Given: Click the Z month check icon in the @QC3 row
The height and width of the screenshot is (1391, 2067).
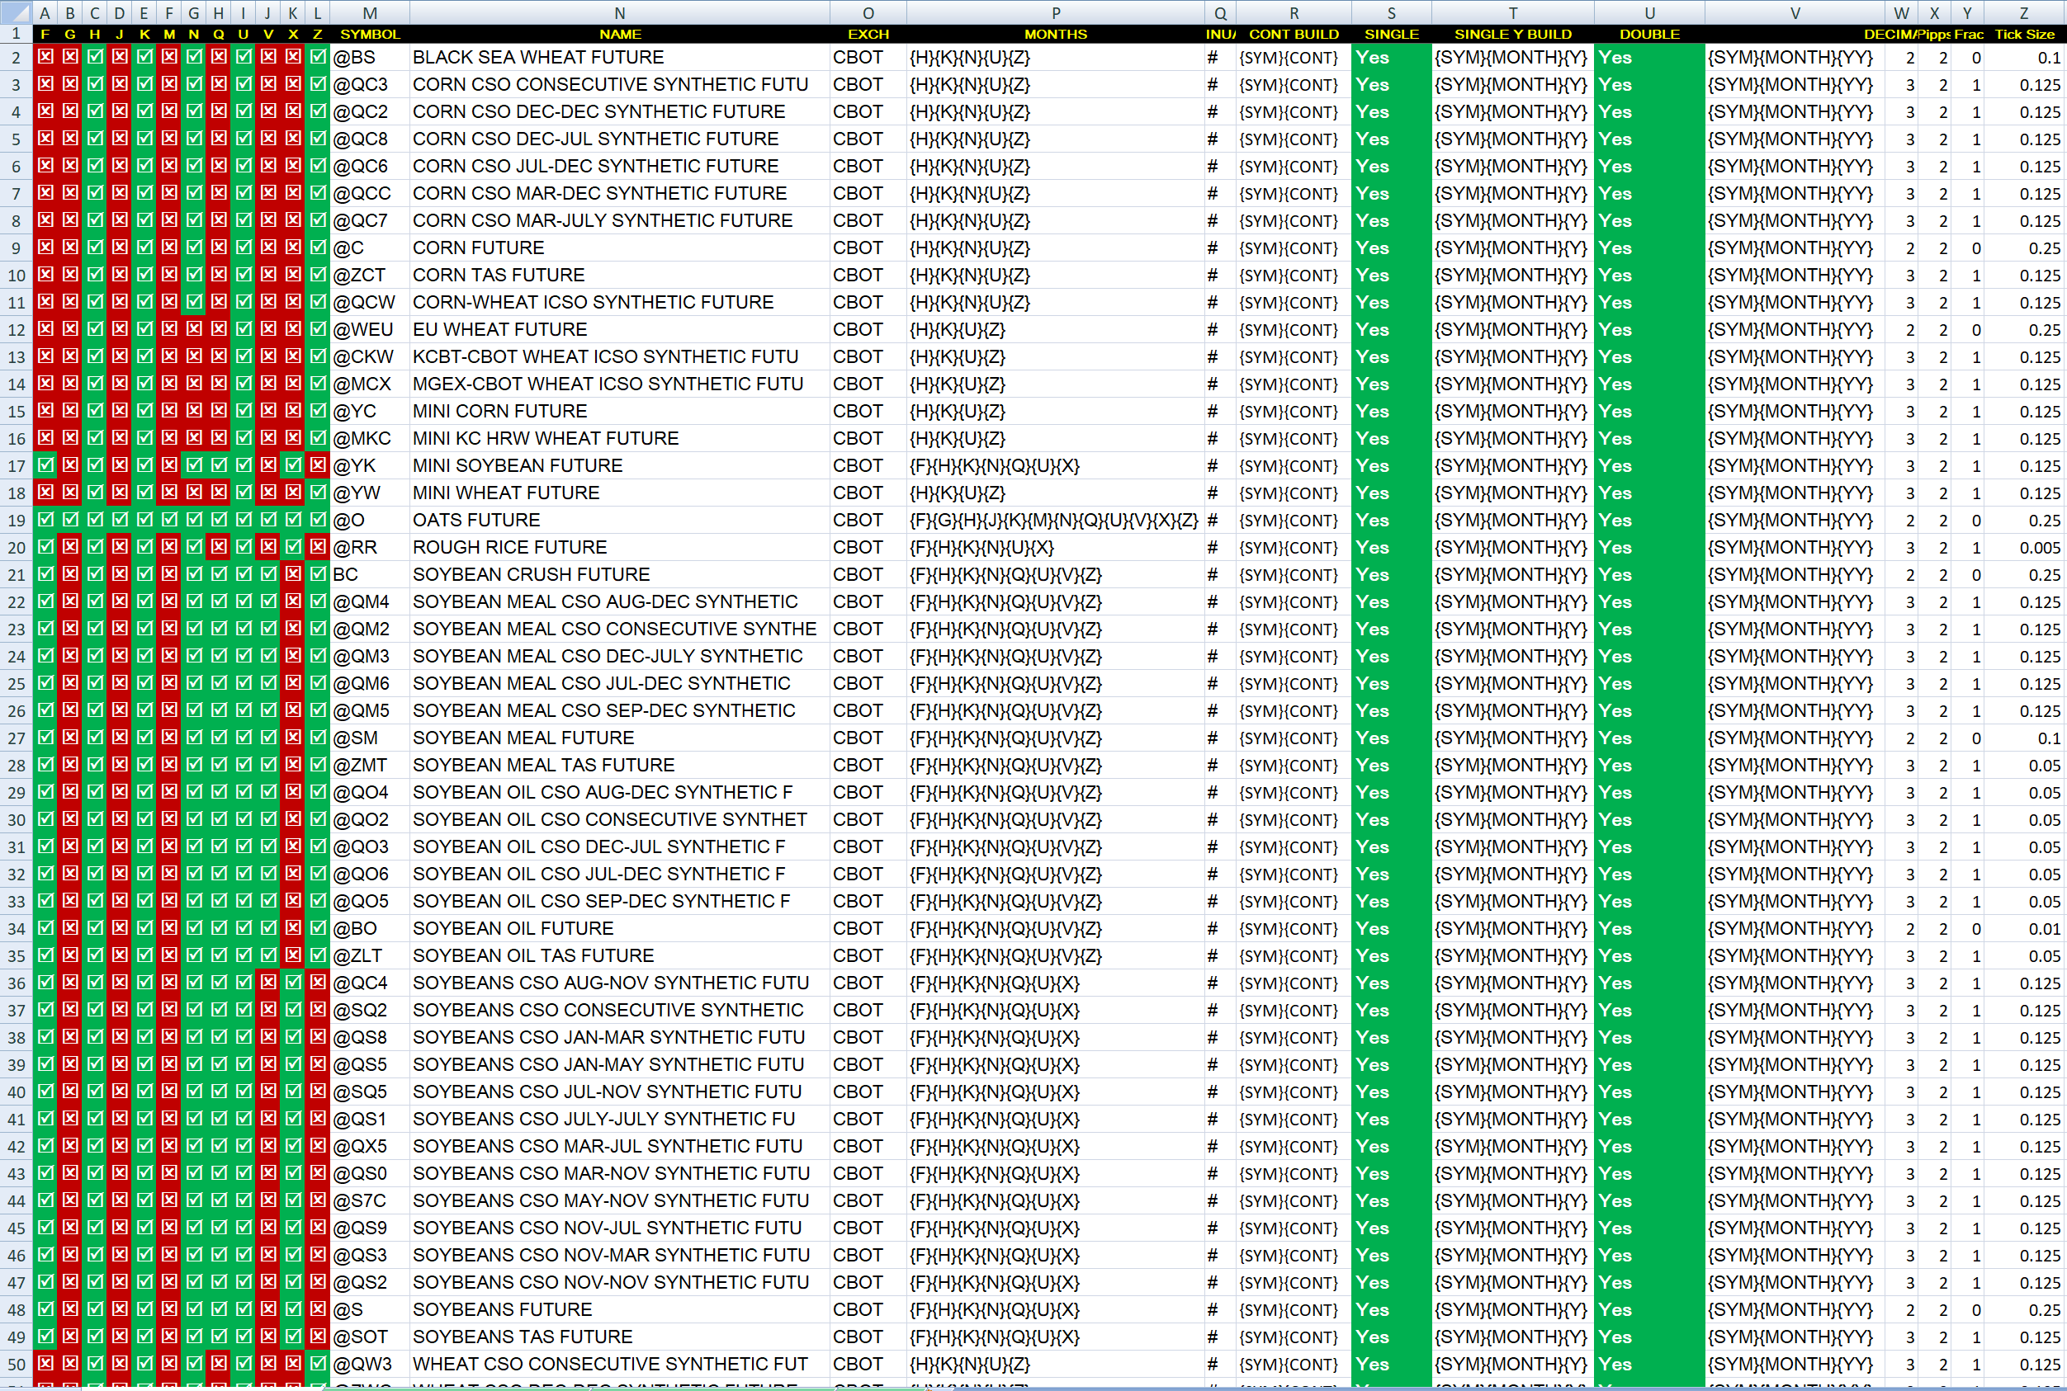Looking at the screenshot, I should tap(318, 84).
